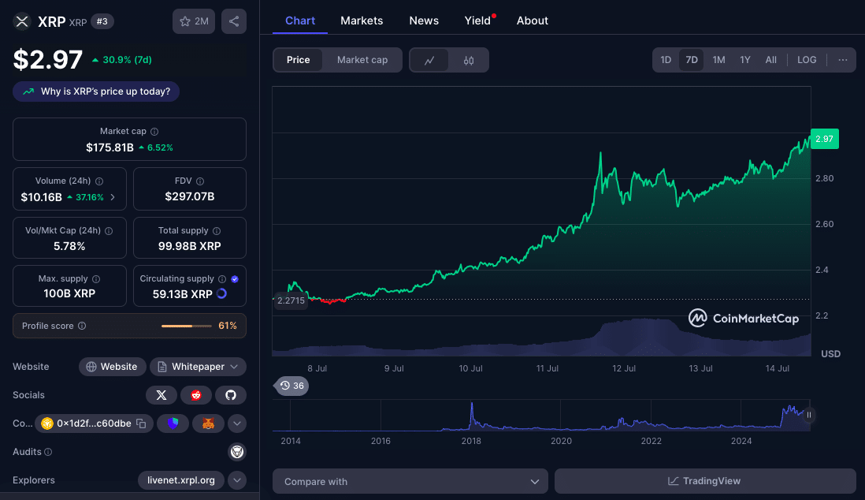The width and height of the screenshot is (865, 500).
Task: Open the share icon button
Action: [x=234, y=21]
